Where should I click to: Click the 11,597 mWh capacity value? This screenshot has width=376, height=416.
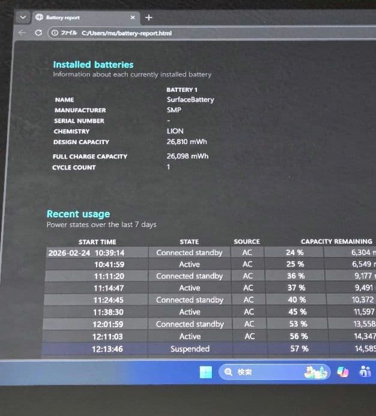pyautogui.click(x=365, y=312)
